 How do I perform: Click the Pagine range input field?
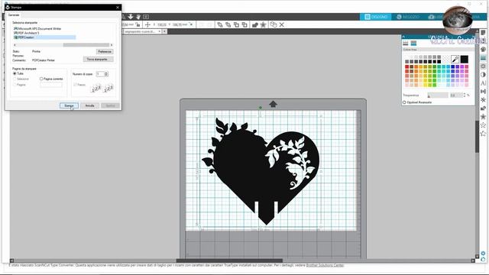(x=51, y=85)
